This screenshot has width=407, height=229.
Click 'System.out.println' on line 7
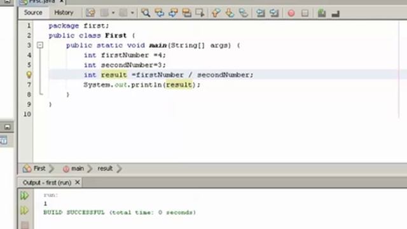click(123, 85)
